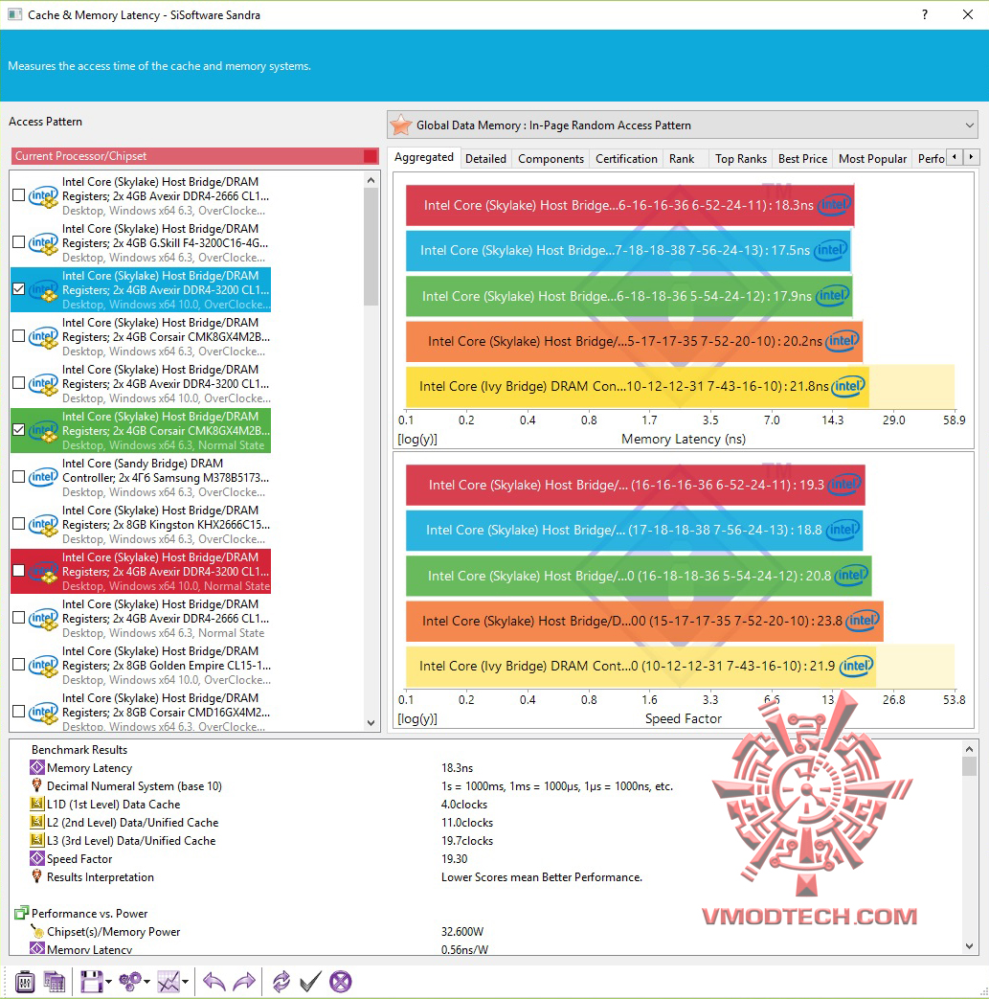Check the Sandy Bridge Samsung M378B5173 checkbox
This screenshot has width=989, height=999.
tap(18, 477)
